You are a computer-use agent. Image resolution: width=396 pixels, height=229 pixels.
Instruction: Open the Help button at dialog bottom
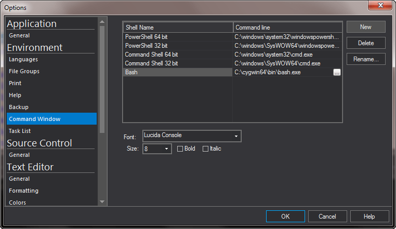tap(369, 217)
